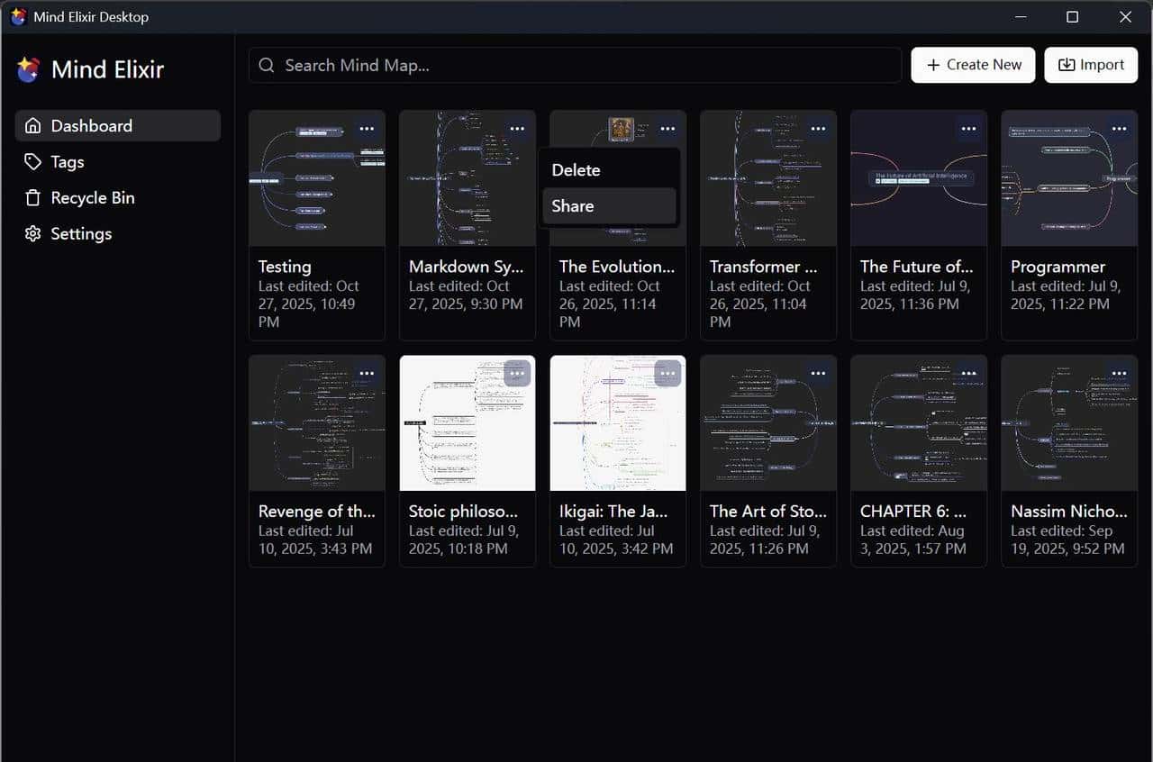Image resolution: width=1153 pixels, height=762 pixels.
Task: Expand three-dot menu on Programmer card
Action: (x=1119, y=129)
